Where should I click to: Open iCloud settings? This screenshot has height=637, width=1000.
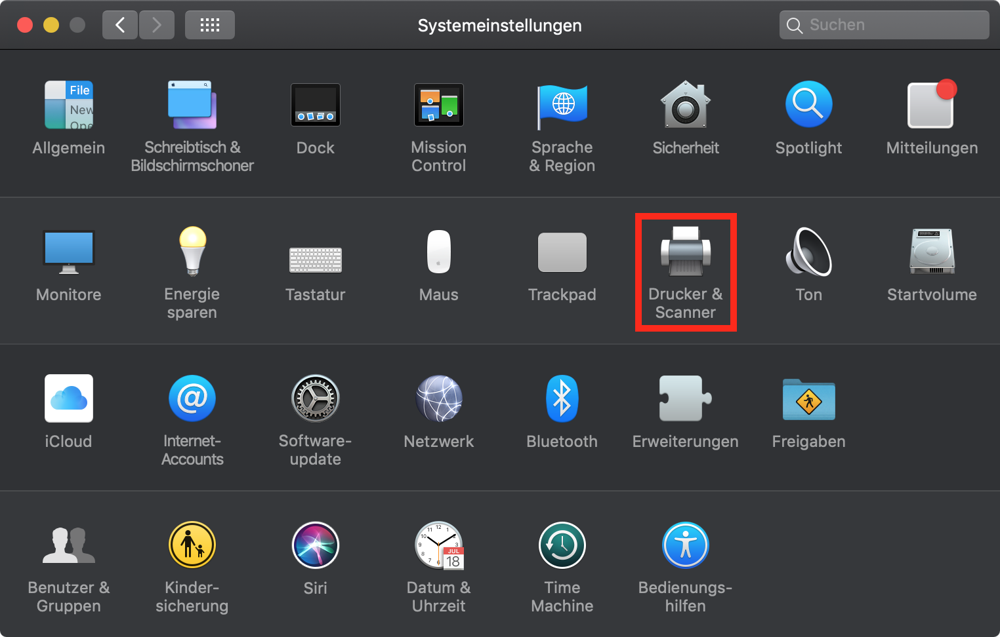pyautogui.click(x=69, y=398)
